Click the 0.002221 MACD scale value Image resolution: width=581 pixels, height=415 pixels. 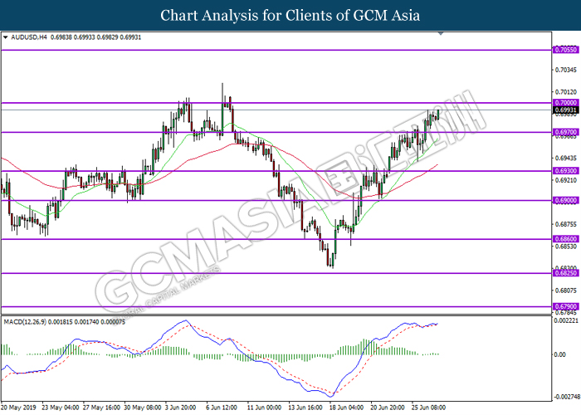565,321
